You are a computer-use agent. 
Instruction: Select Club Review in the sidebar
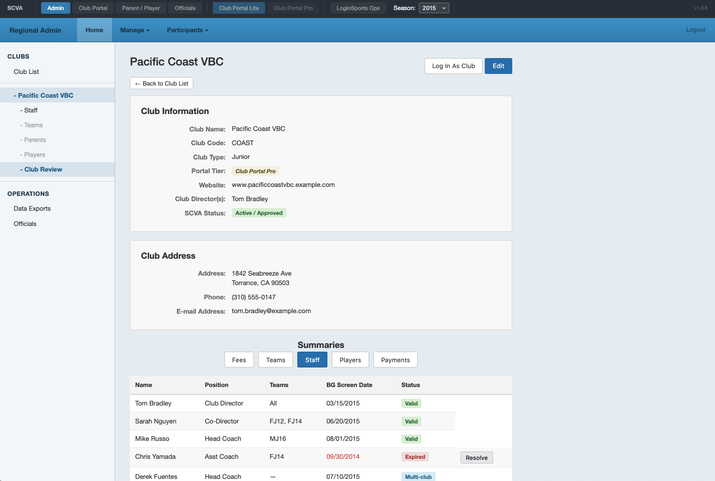57,169
